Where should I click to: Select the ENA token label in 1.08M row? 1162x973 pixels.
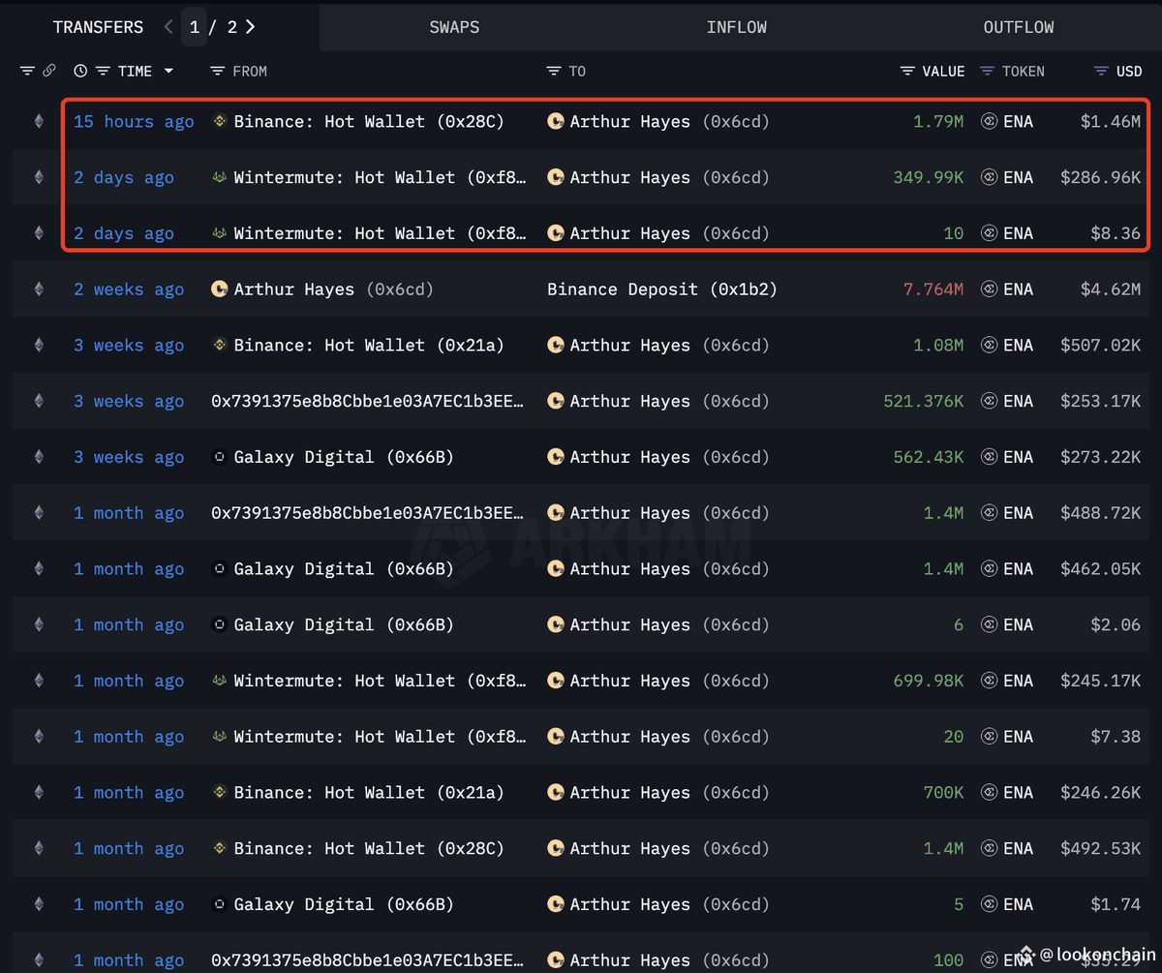[1018, 345]
